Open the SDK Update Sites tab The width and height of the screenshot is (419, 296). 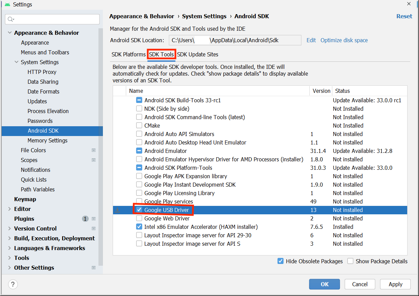198,54
